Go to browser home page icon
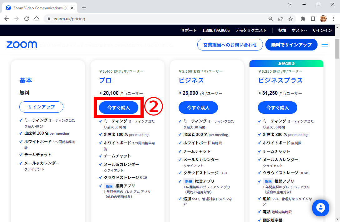Image resolution: width=340 pixels, height=222 pixels. coord(37,19)
